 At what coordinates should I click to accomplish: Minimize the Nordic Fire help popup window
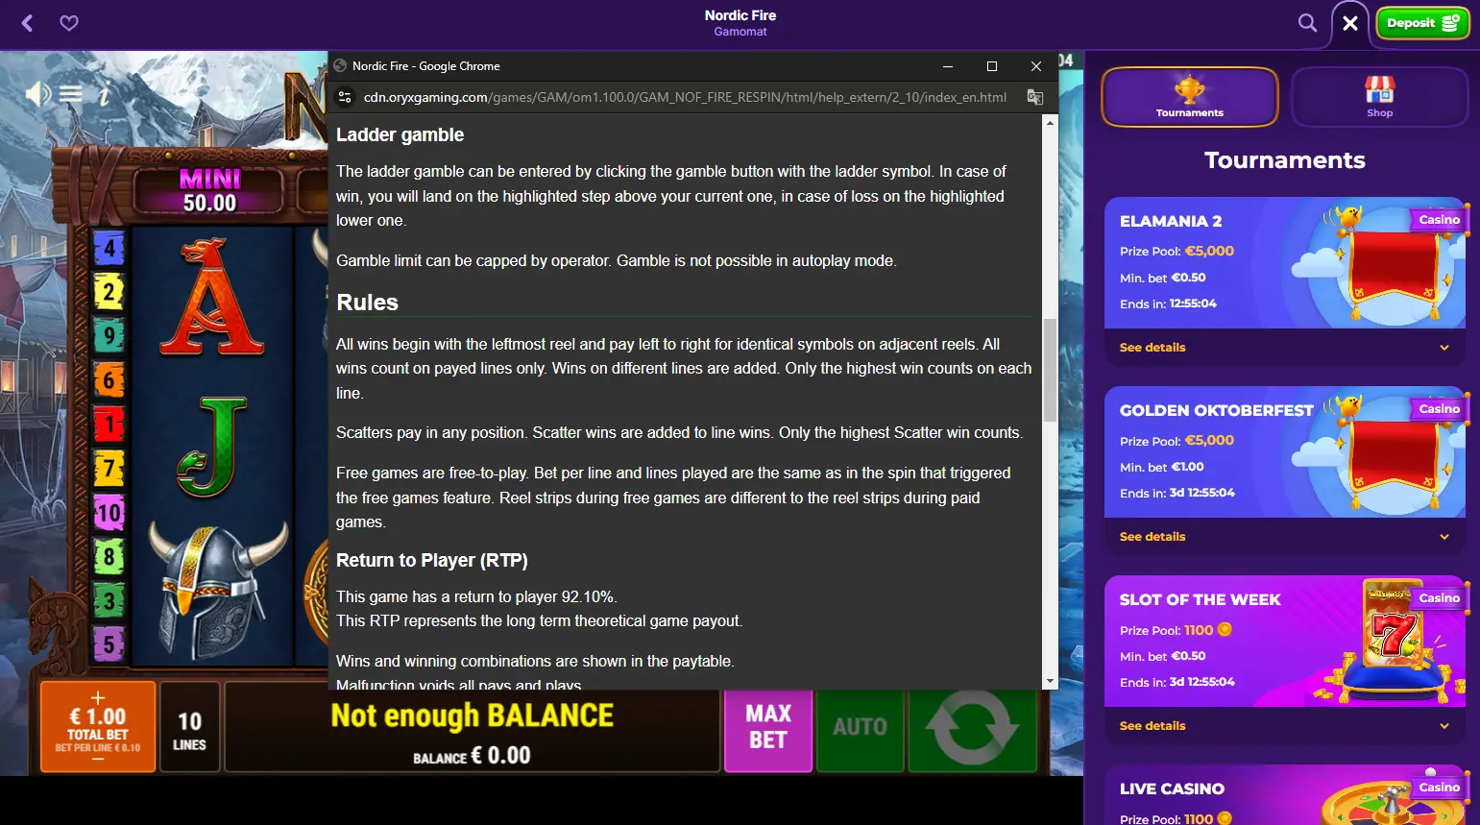tap(948, 66)
